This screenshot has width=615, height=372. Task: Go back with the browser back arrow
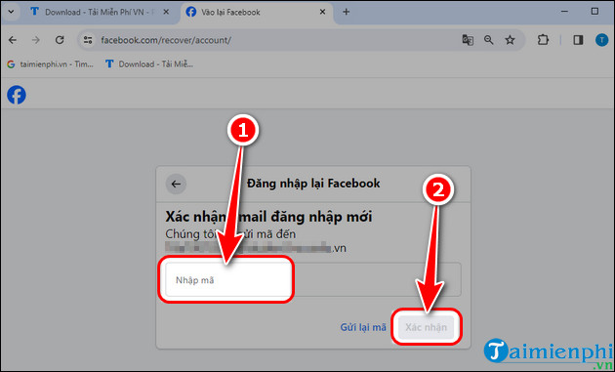coord(13,40)
